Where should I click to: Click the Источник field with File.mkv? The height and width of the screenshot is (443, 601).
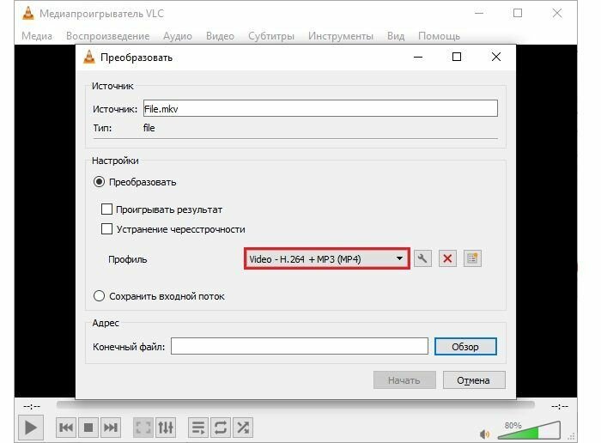[320, 108]
